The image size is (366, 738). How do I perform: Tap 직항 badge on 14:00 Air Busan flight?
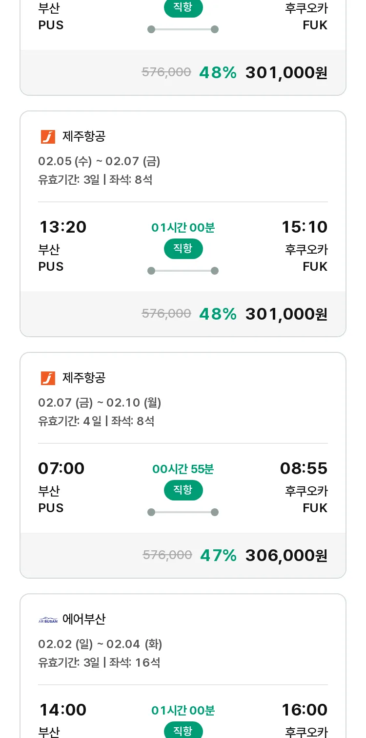tap(183, 730)
